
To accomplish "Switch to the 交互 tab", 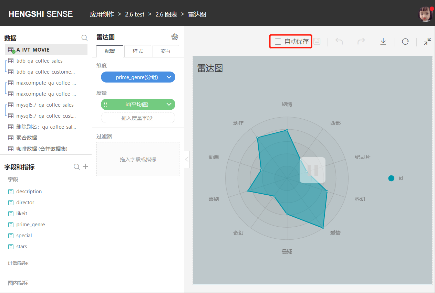I will point(166,51).
